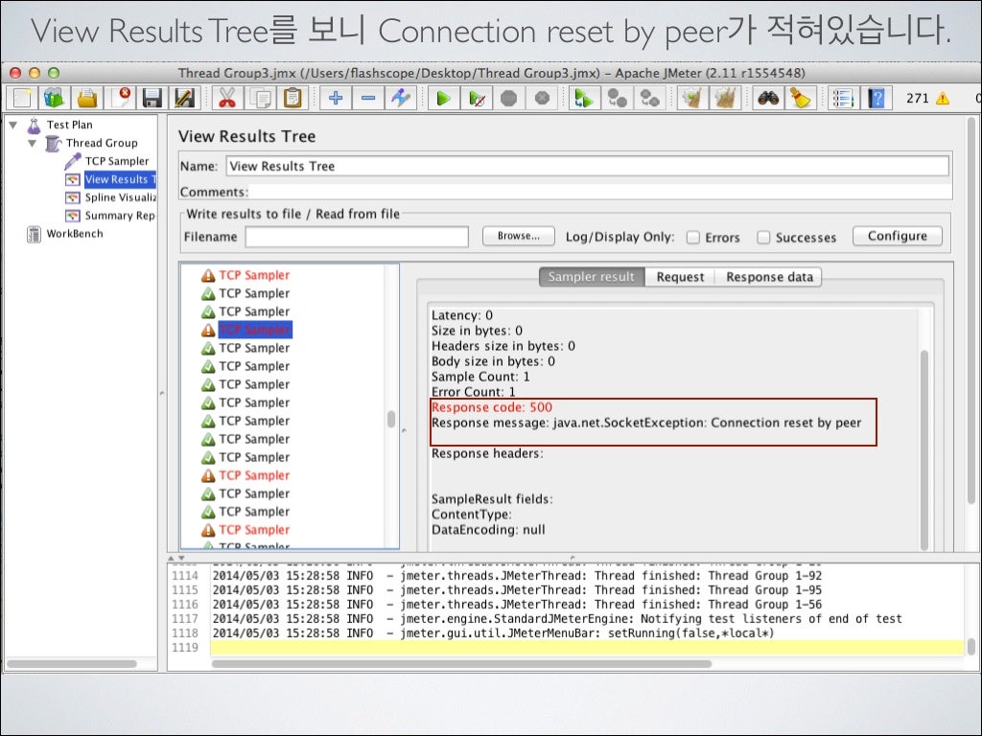Select the Spline Visualizer tree item
Viewport: 982px width, 736px height.
coord(120,197)
